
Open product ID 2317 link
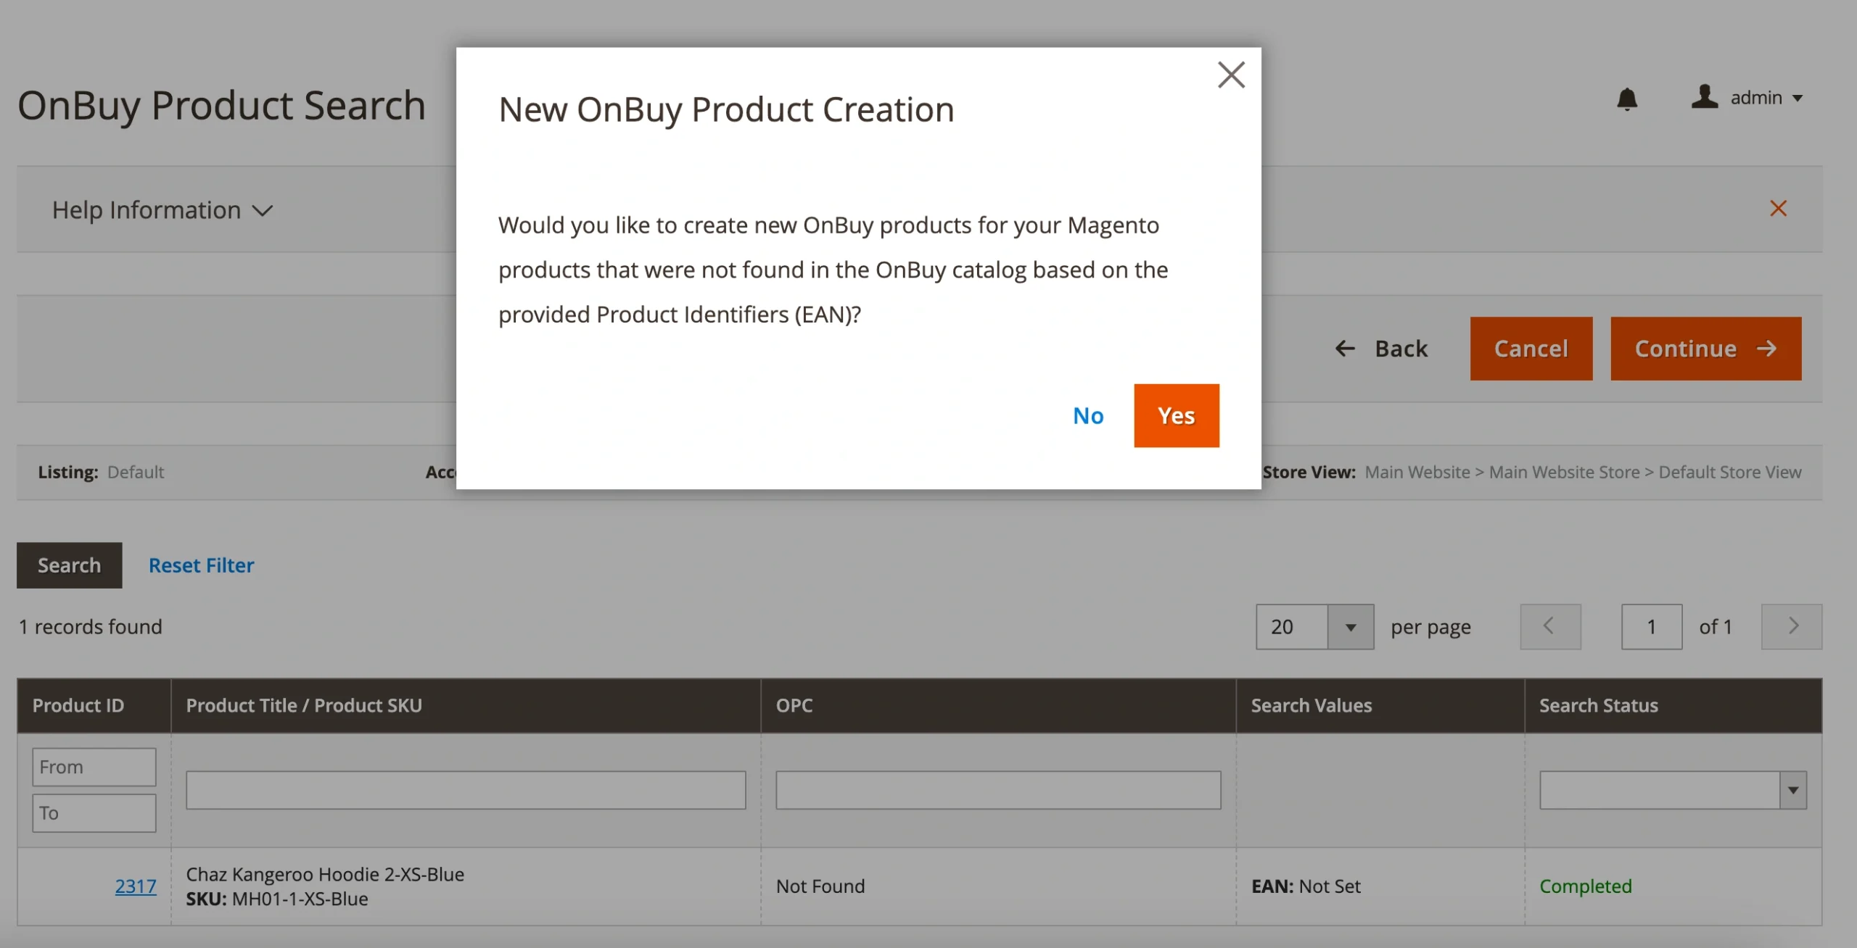[x=136, y=886]
